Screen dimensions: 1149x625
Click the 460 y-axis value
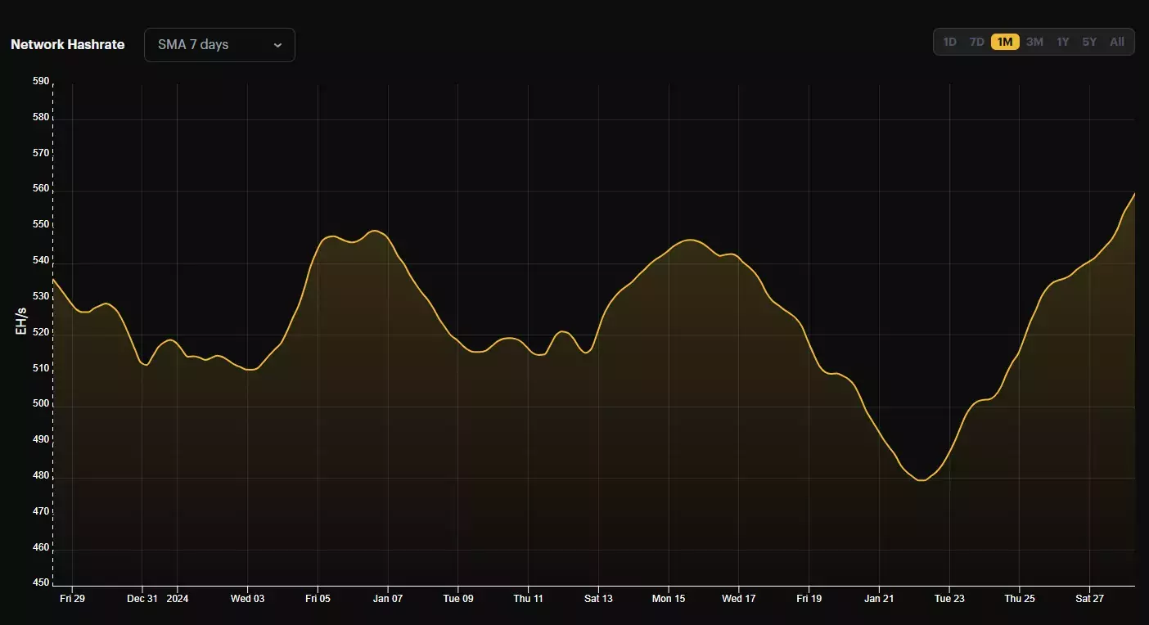40,547
